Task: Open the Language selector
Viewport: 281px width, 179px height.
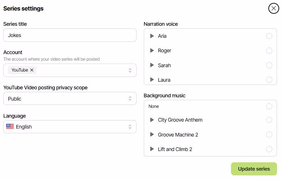Action: (x=130, y=127)
